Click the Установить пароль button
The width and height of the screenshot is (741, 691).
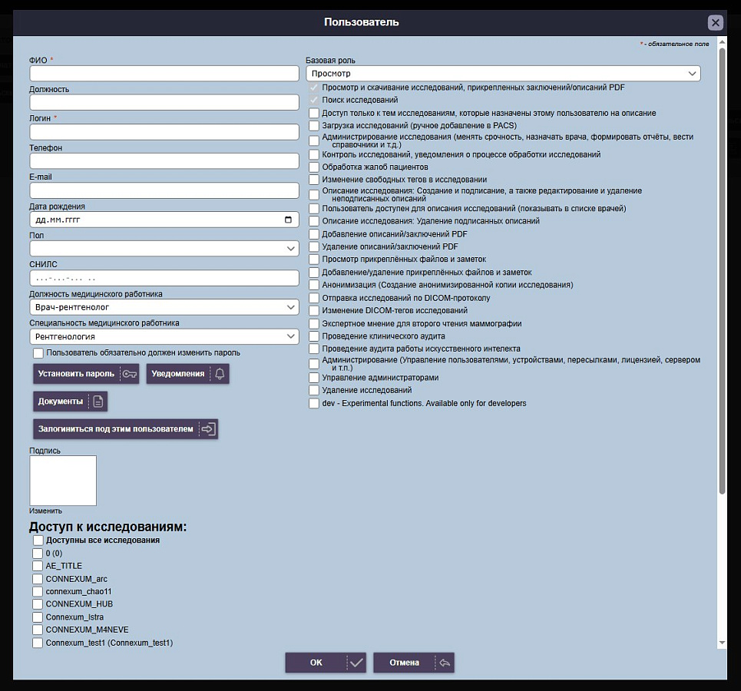(x=86, y=374)
